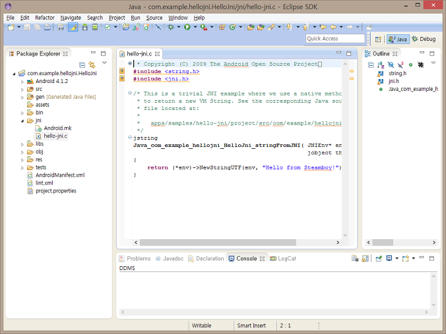Toggle Hide Non-Public Members green dot
446x334 pixels.
tap(410, 65)
